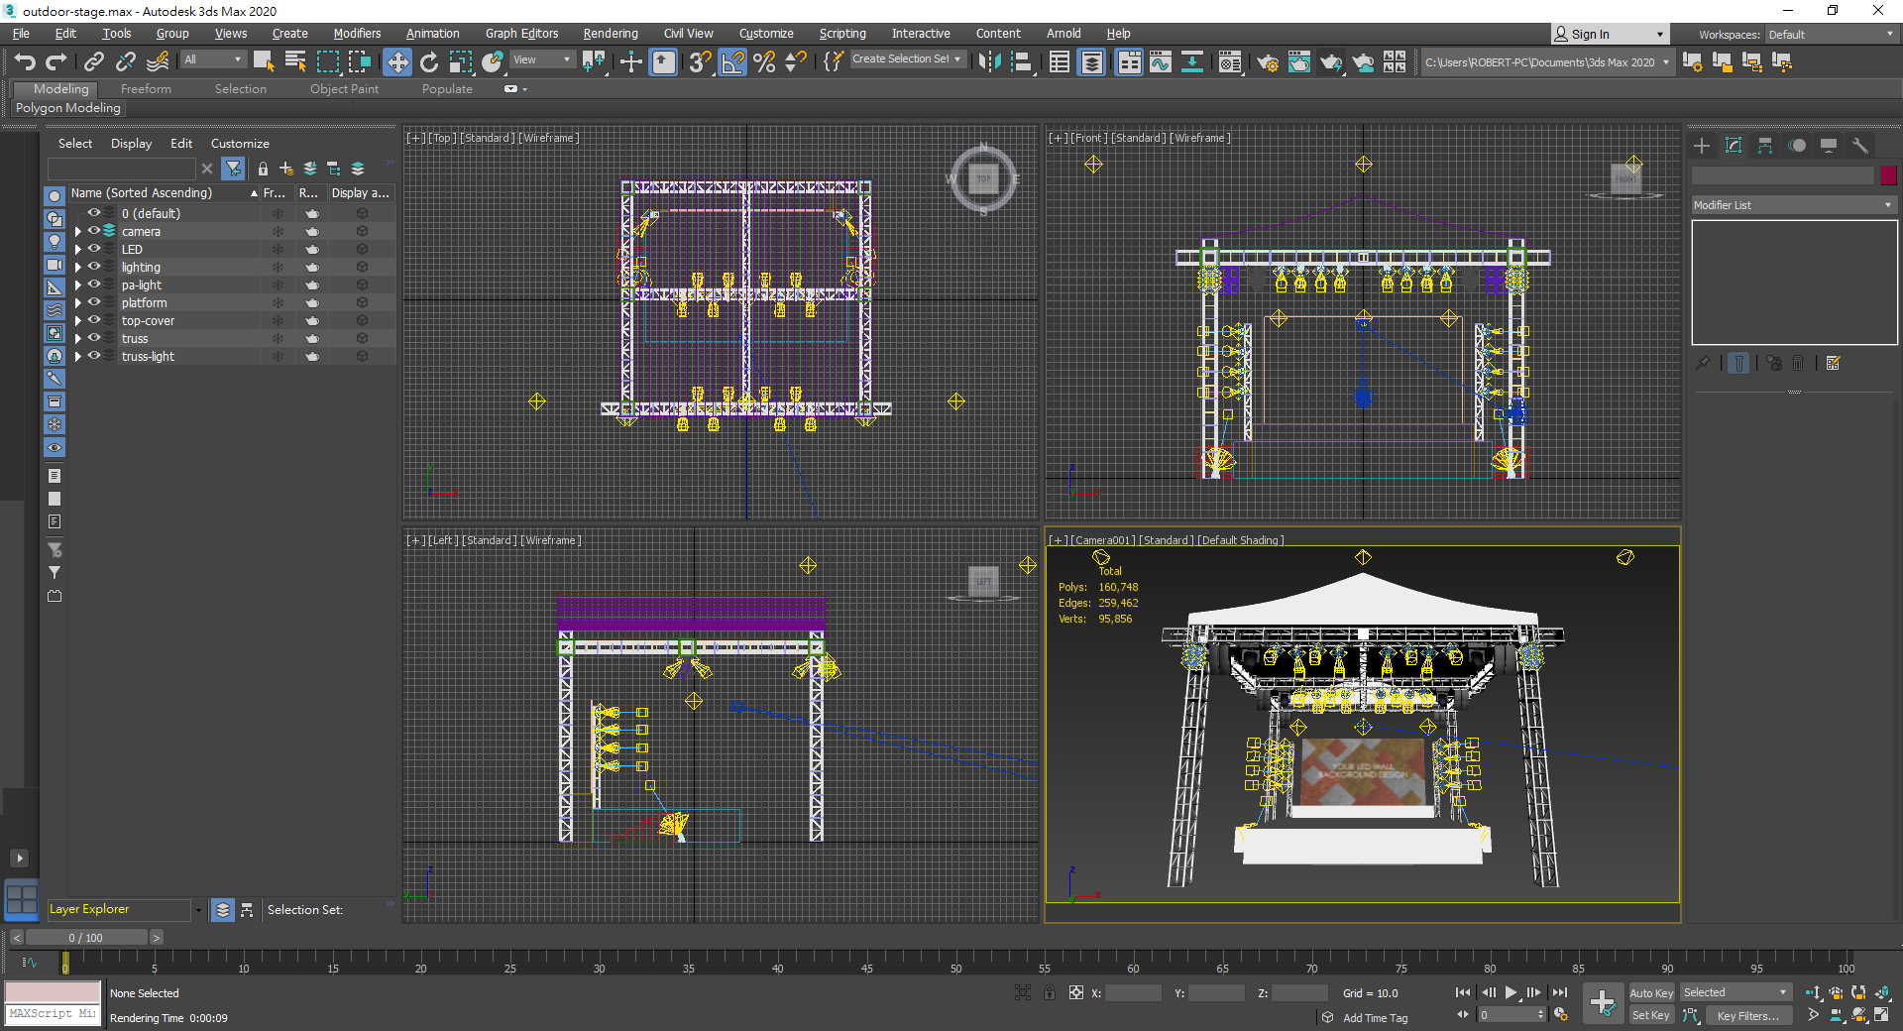Expand the lighting layer tree
The width and height of the screenshot is (1903, 1031).
click(78, 268)
